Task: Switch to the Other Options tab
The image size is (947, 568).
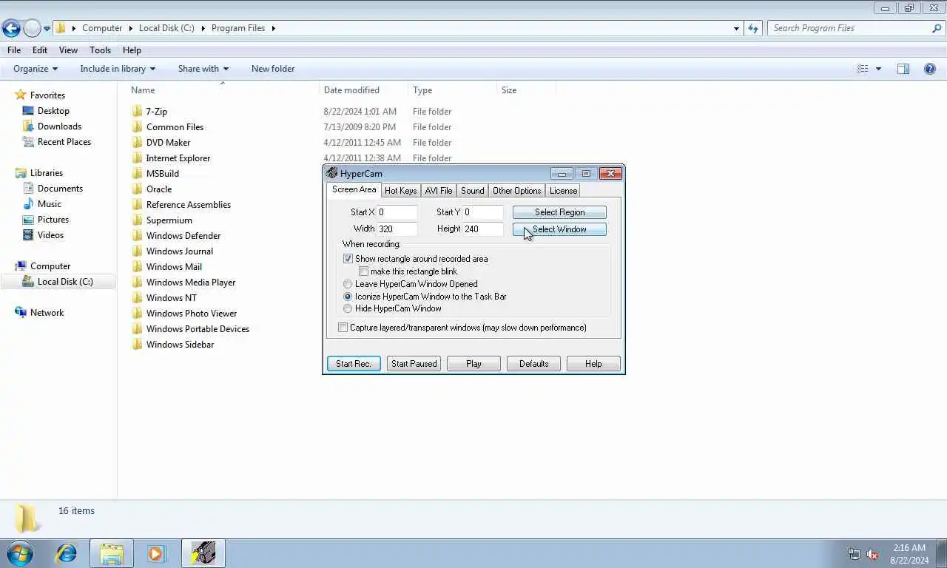Action: click(x=517, y=191)
